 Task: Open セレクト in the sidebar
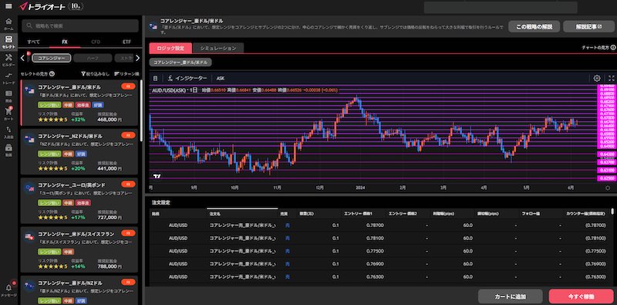(8, 42)
